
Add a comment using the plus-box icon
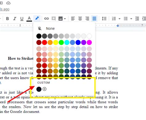tap(54, 19)
